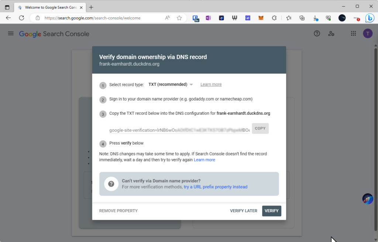This screenshot has width=378, height=242.
Task: Open a new browser tab
Action: (x=91, y=7)
